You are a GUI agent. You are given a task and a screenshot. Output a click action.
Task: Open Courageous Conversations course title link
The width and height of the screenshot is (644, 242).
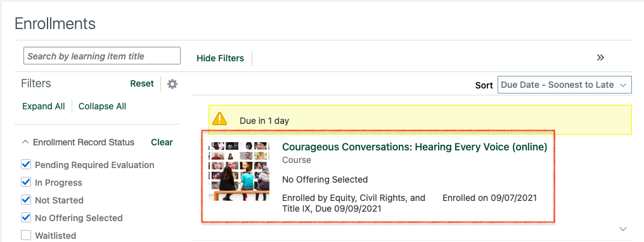415,147
